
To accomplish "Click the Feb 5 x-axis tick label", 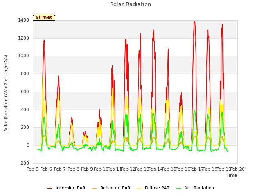I will [x=32, y=169].
